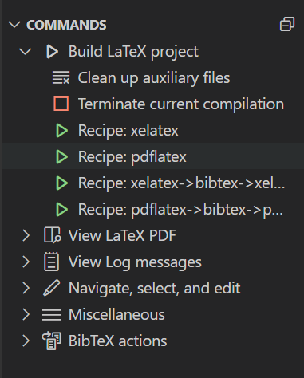The image size is (304, 378).
Task: Open the BibTeX actions label
Action: [117, 341]
